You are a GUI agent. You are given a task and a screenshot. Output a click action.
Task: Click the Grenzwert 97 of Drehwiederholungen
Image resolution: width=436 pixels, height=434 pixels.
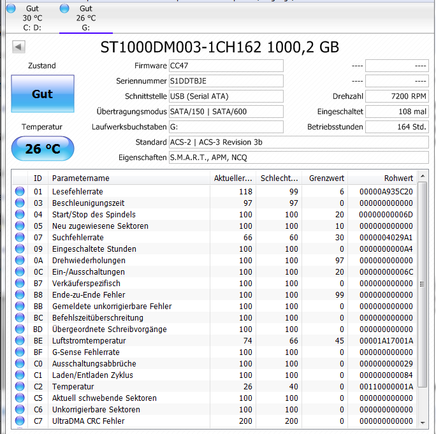[x=339, y=261]
